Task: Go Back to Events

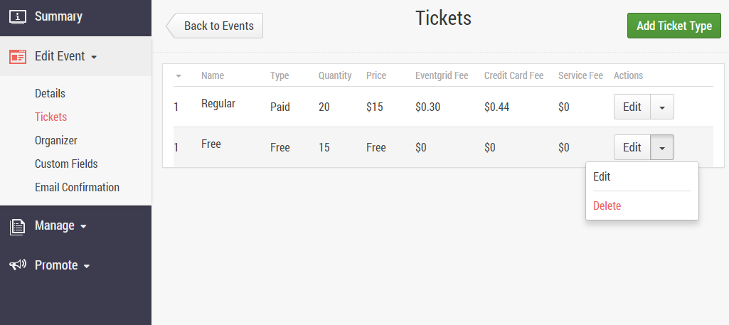Action: pos(216,26)
